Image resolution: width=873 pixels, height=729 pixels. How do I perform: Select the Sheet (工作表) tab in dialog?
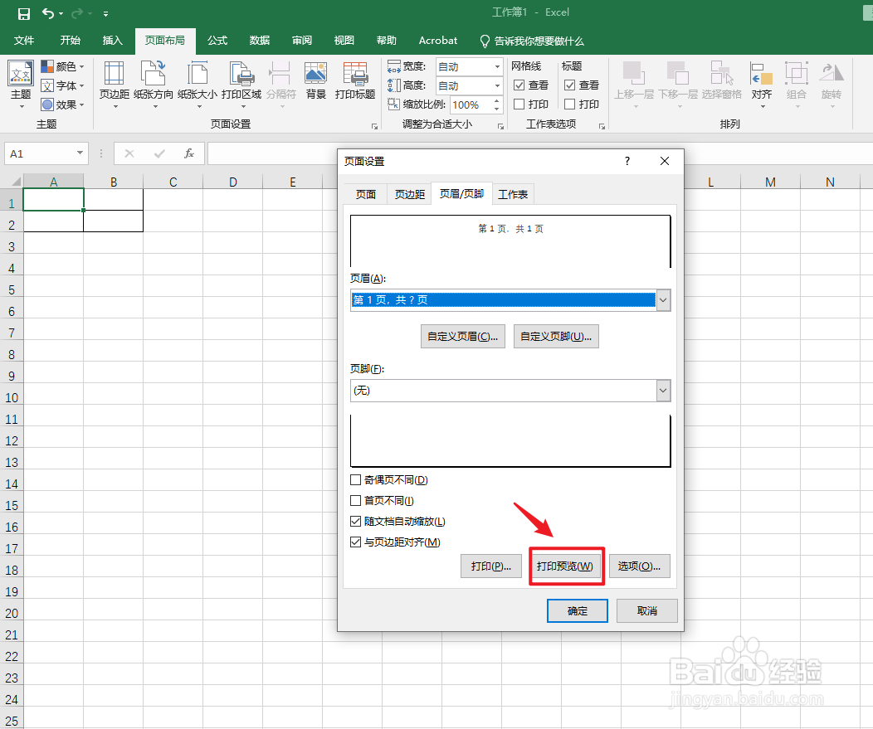(x=513, y=194)
